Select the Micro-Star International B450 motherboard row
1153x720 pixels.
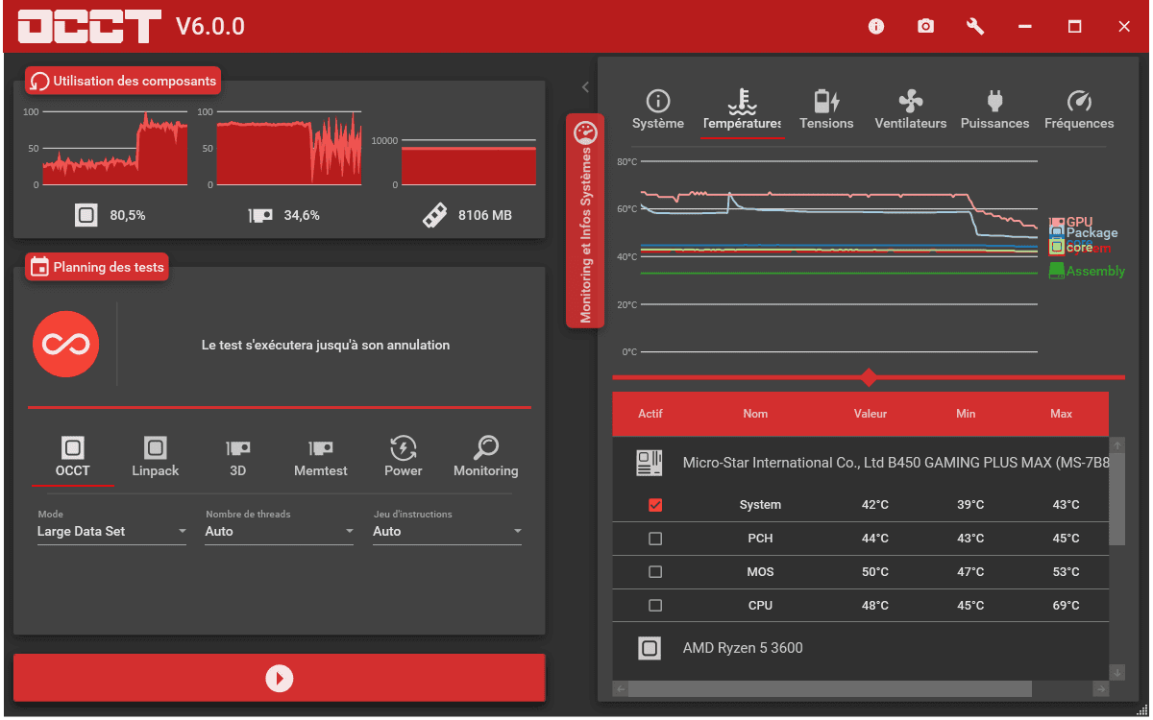pos(861,463)
